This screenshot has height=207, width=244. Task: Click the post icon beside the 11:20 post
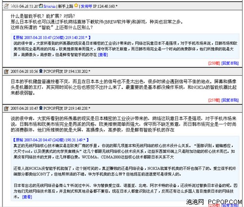(6, 6)
